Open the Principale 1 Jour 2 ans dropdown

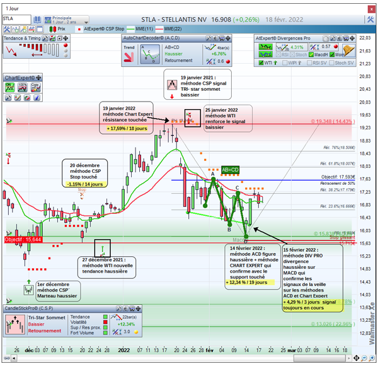tap(67, 20)
